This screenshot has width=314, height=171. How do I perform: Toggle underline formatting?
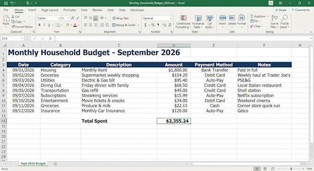(x=49, y=25)
